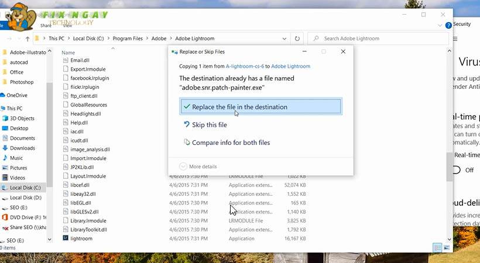Click refresh button beside address bar
The width and height of the screenshot is (480, 263).
coord(297,39)
